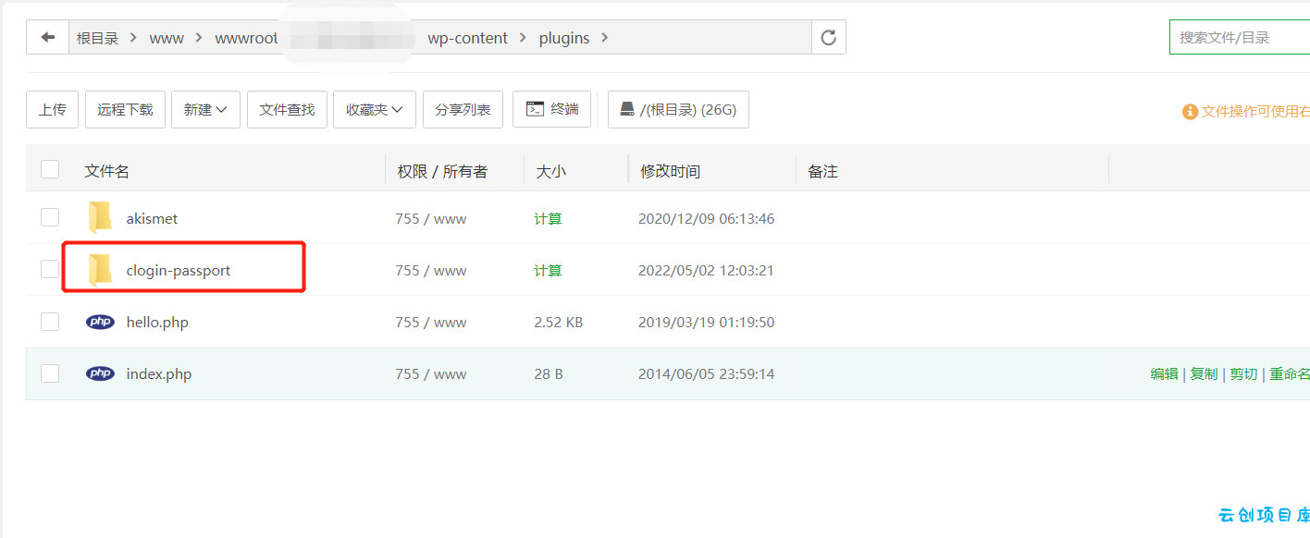The height and width of the screenshot is (538, 1310).
Task: Check the clogin-passport row checkbox
Action: coord(50,269)
